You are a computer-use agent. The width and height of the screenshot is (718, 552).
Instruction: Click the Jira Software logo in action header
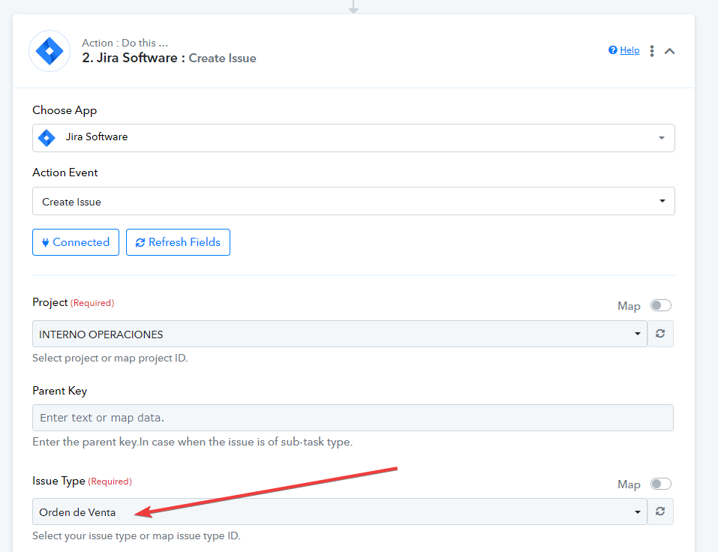[50, 51]
